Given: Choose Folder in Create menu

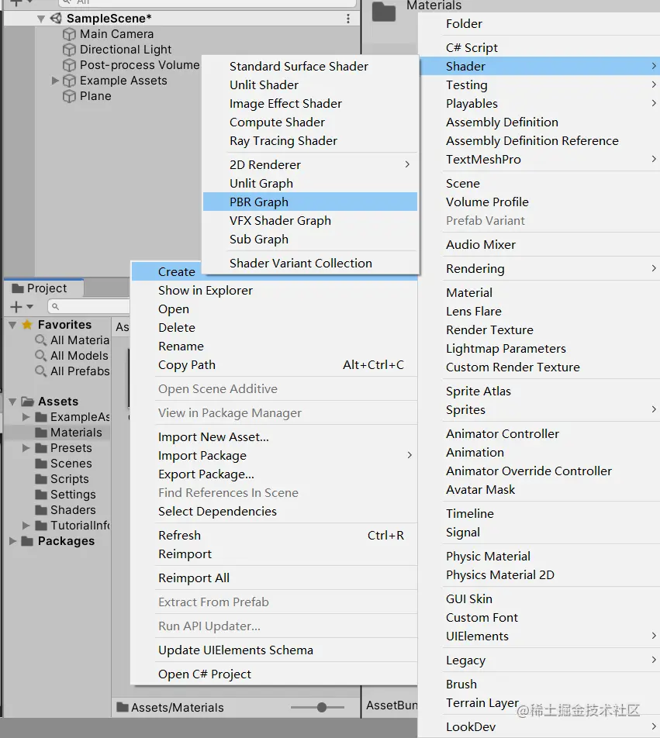Looking at the screenshot, I should point(540,23).
